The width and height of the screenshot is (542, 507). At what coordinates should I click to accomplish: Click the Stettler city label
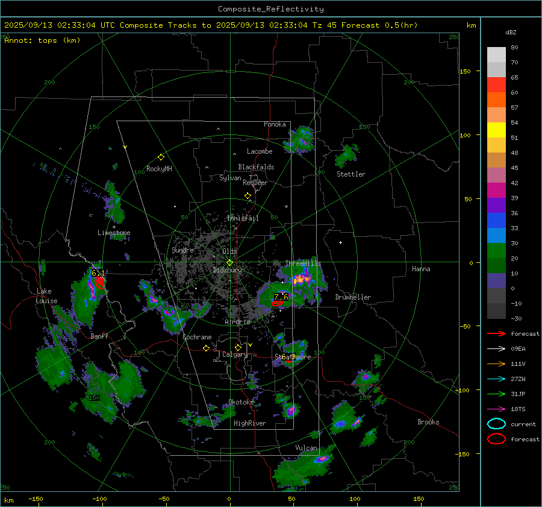point(351,174)
